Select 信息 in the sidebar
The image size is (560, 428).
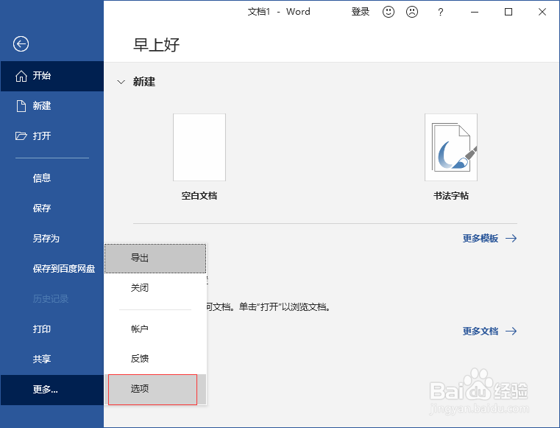point(52,178)
